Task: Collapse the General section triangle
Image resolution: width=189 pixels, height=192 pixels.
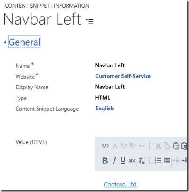Action: (5, 42)
